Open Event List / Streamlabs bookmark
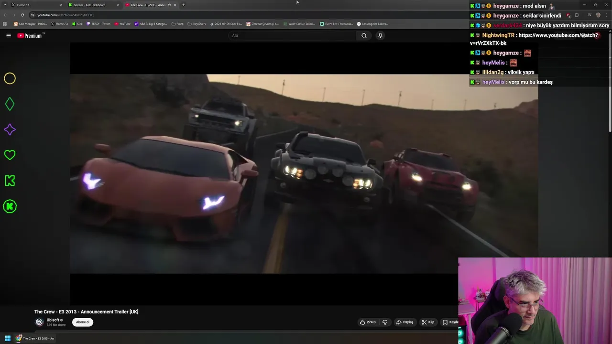Viewport: 612px width, 344px height. pyautogui.click(x=337, y=23)
